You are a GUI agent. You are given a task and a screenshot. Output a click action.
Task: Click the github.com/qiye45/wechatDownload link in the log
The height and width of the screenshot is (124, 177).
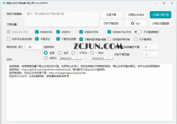tap(46, 70)
